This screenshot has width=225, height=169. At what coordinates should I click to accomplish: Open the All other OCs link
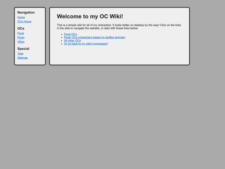click(72, 40)
